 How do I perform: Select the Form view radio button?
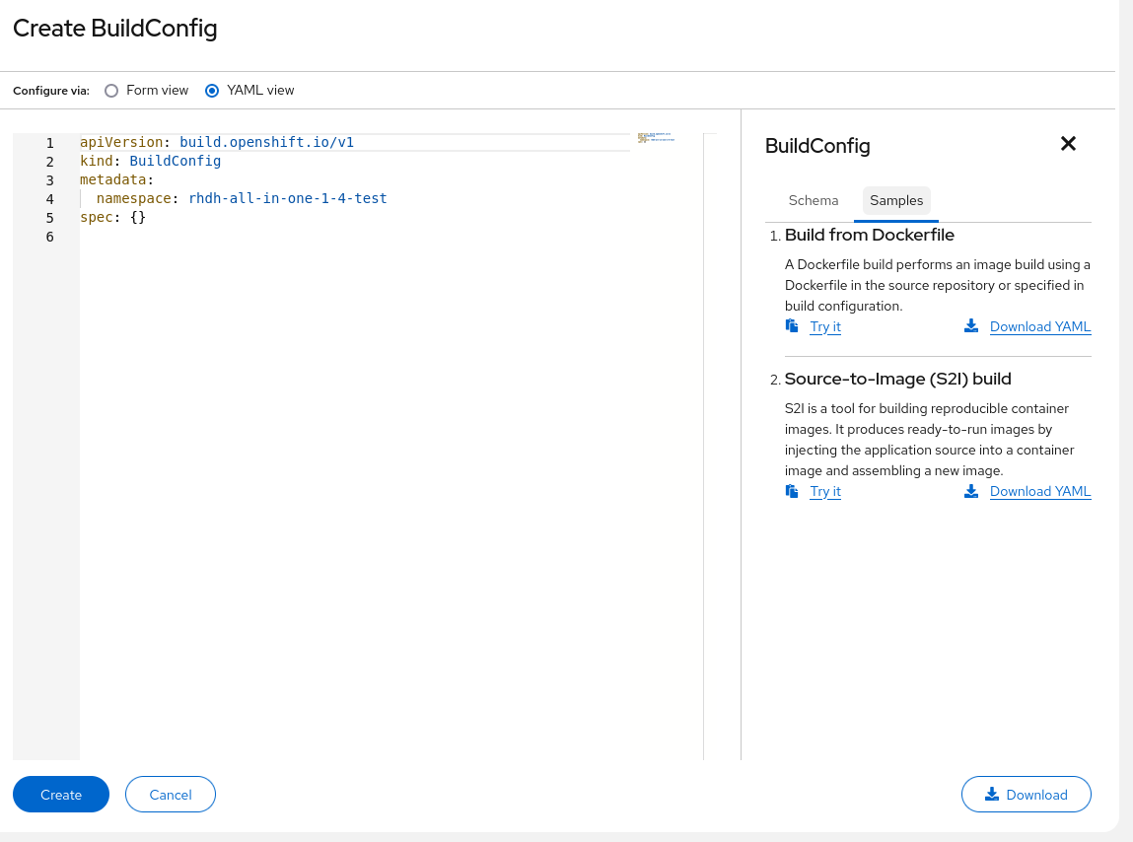[x=111, y=91]
